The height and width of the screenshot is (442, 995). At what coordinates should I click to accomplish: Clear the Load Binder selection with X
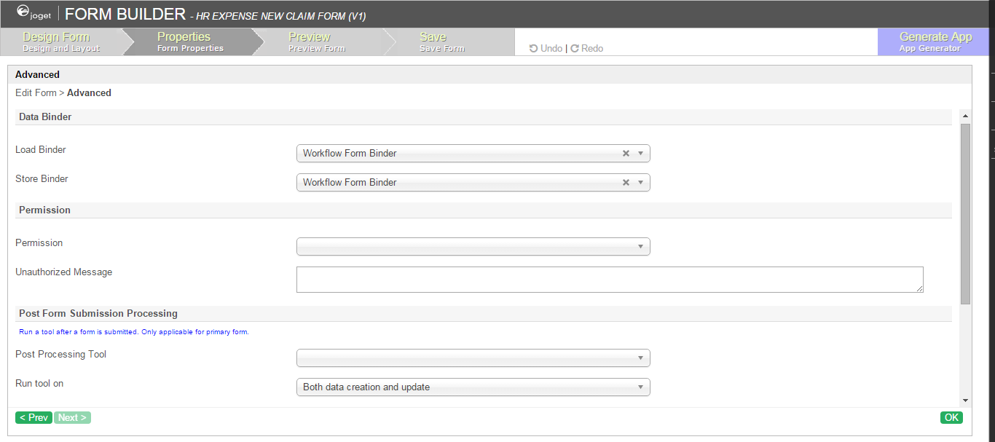pyautogui.click(x=626, y=154)
